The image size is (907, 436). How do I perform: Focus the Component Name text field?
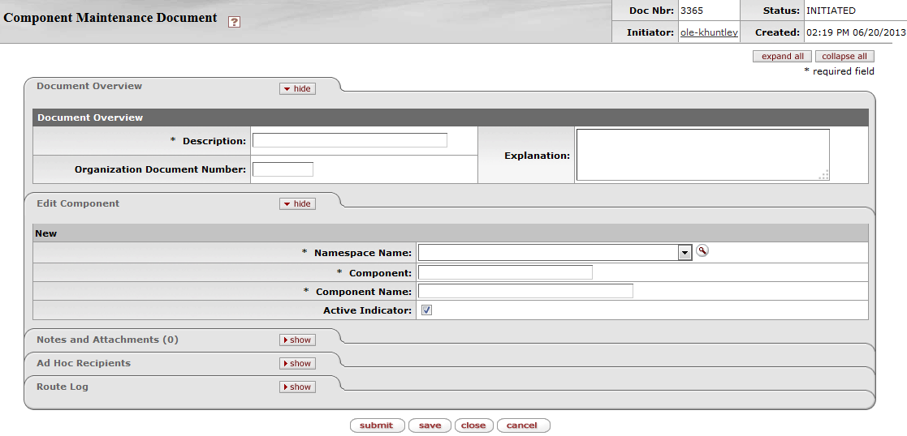[525, 291]
